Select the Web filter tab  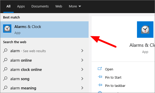tap(59, 6)
